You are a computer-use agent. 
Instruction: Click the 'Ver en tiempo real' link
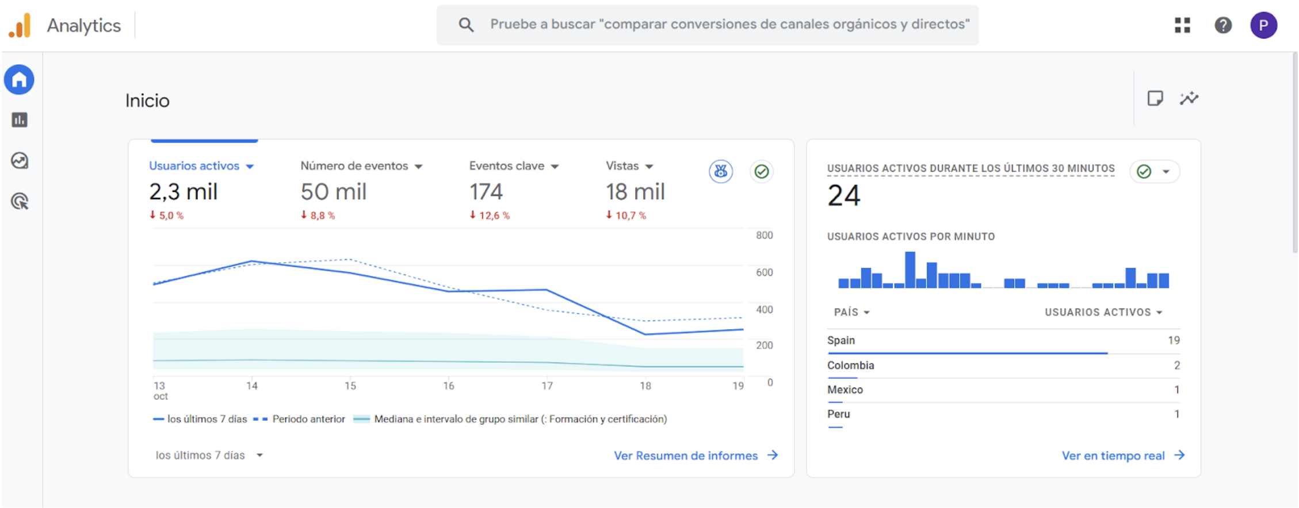(1122, 455)
